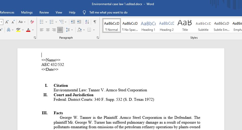Apply multilevel list formatting

point(62,22)
